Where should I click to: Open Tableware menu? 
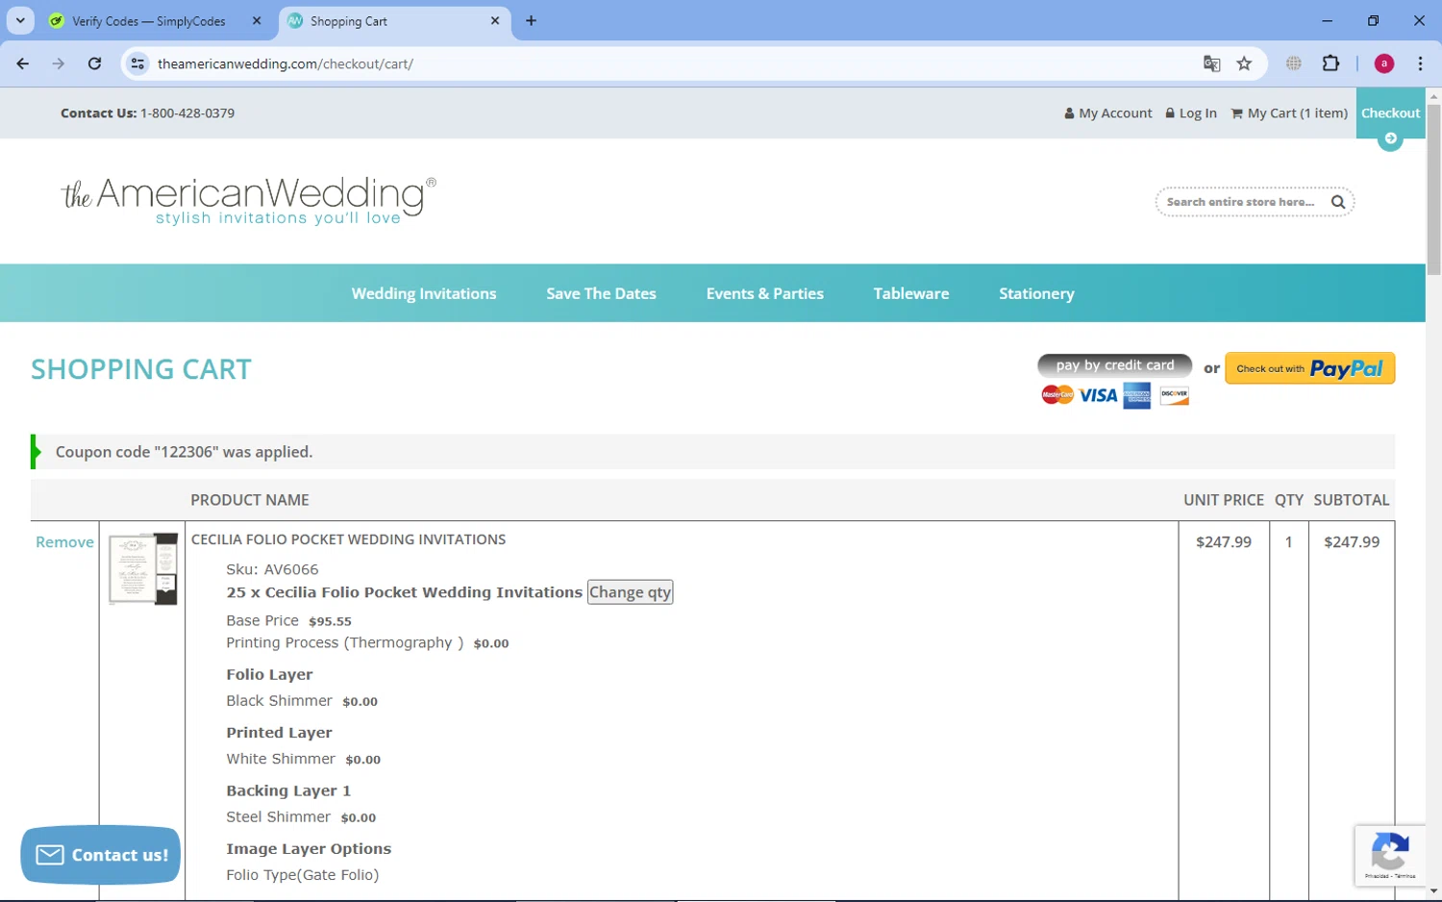click(910, 293)
